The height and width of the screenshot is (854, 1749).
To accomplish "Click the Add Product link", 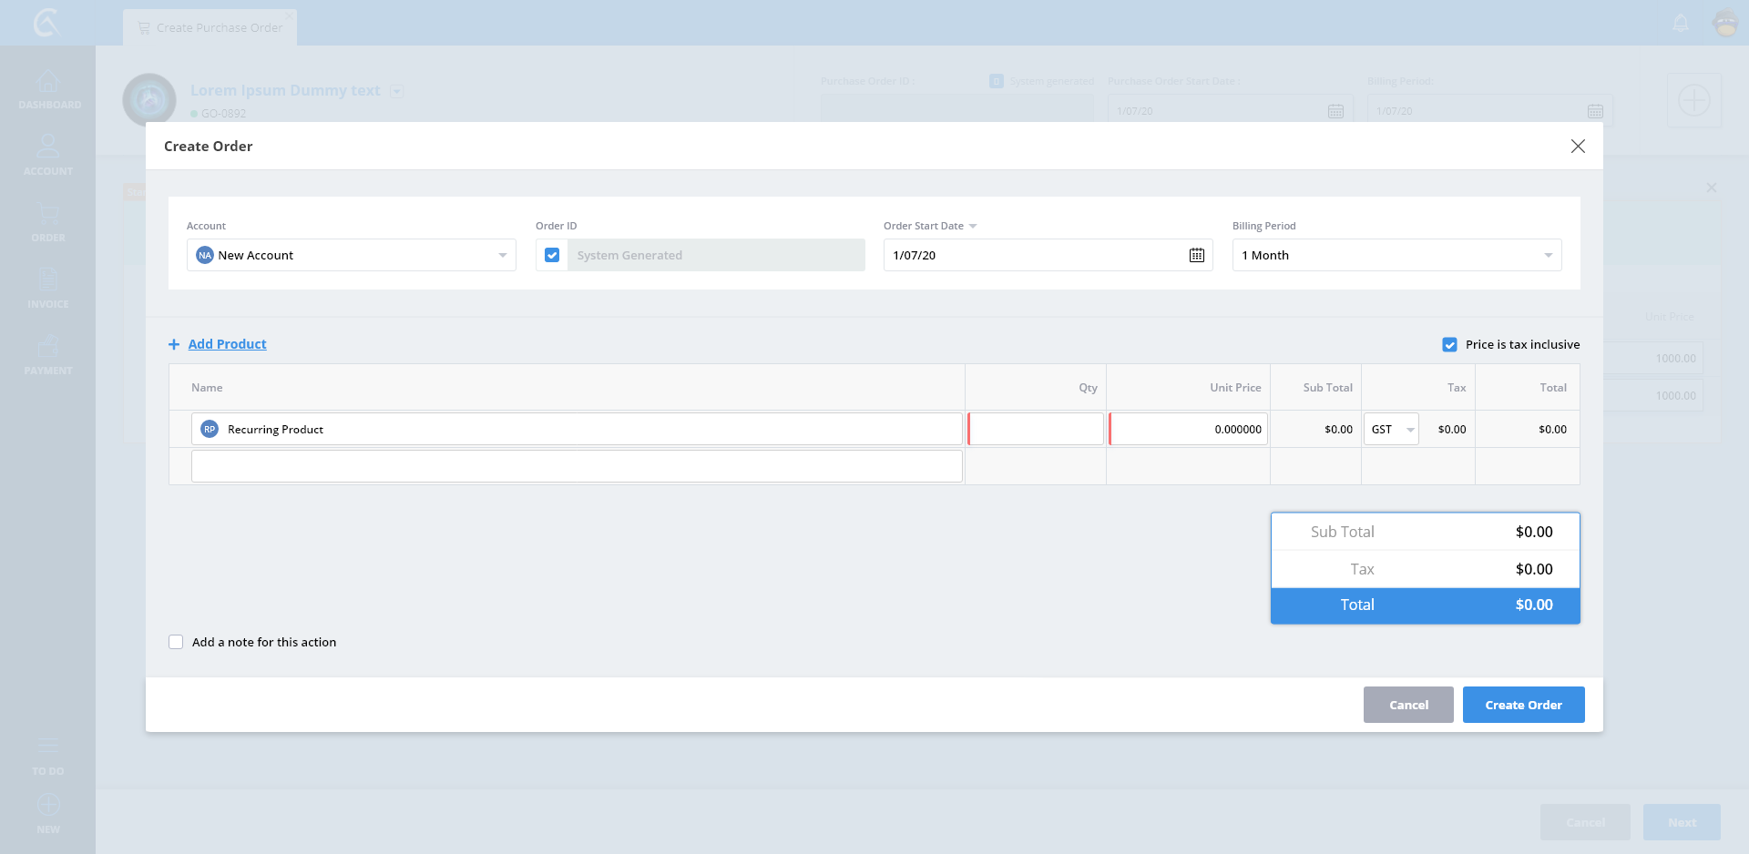I will click(x=227, y=344).
